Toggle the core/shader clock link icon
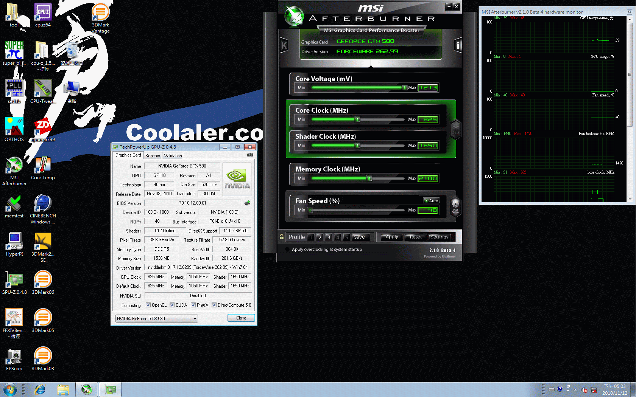Viewport: 636px width, 397px height. 455,129
